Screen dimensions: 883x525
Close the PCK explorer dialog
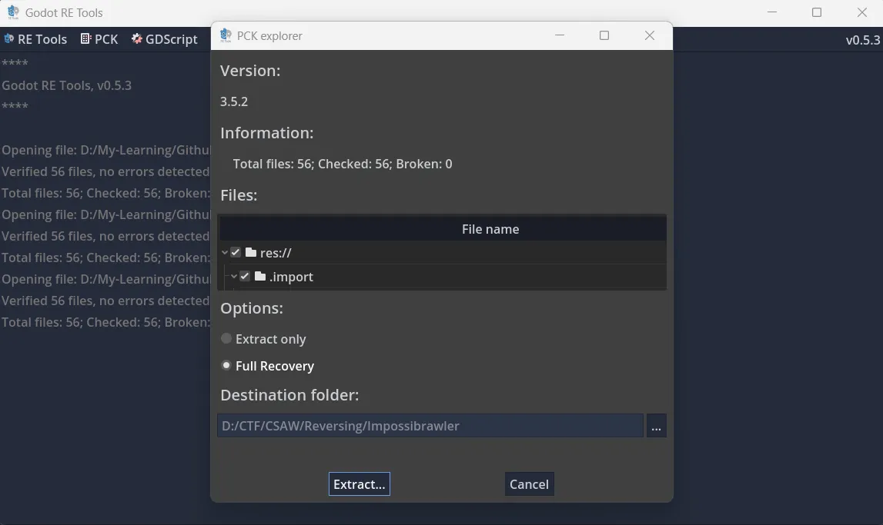tap(650, 35)
